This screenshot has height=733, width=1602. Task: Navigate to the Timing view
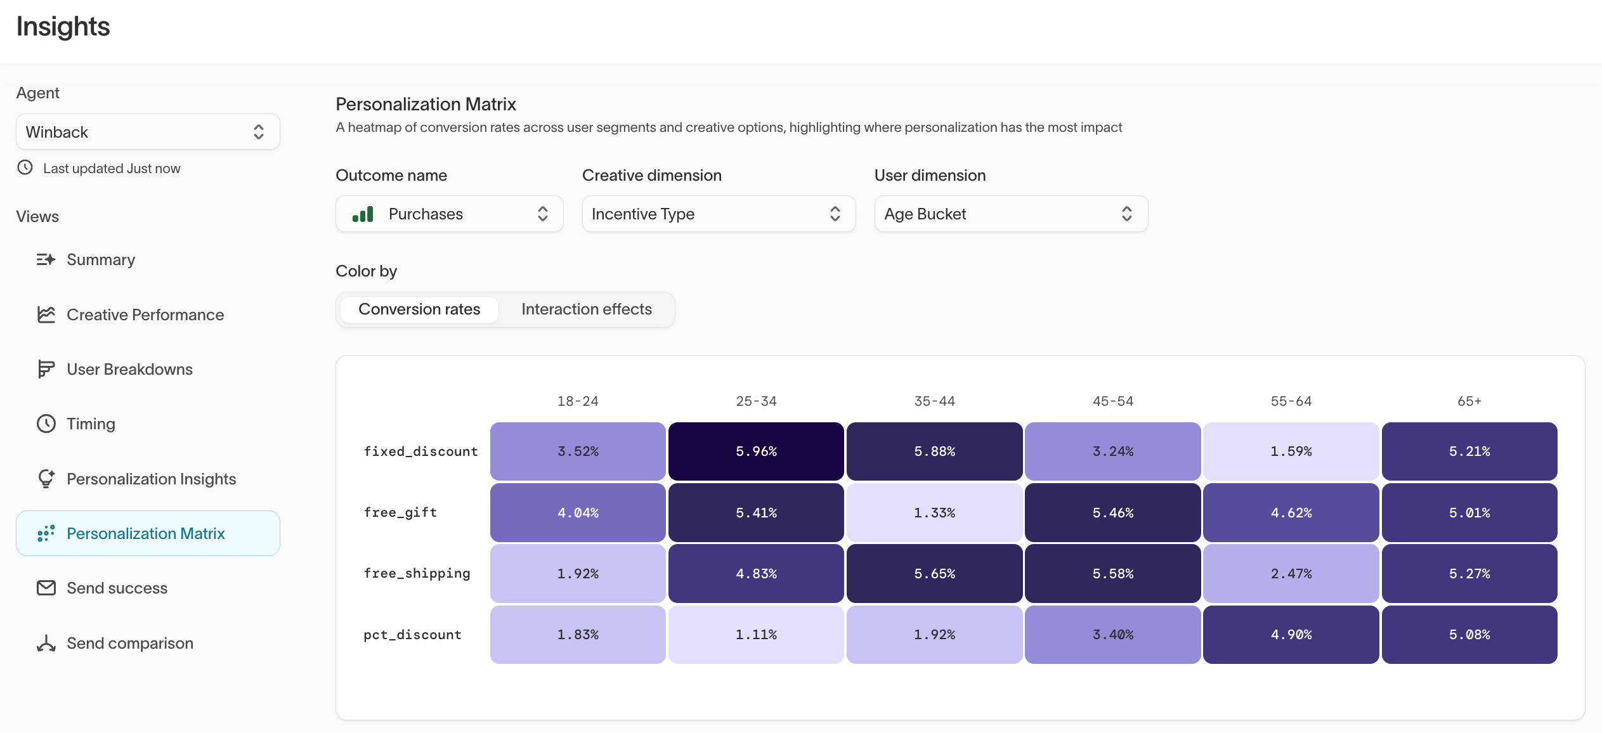148,424
